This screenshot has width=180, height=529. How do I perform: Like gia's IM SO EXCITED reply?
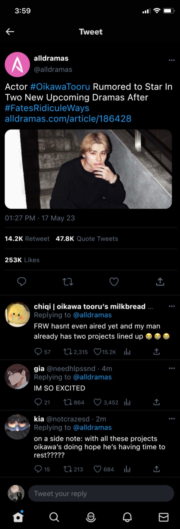point(98,402)
